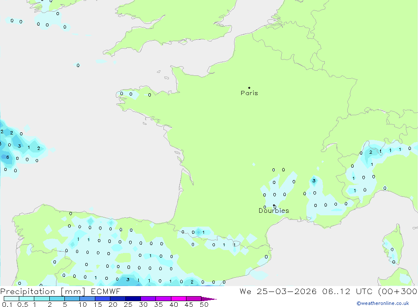The height and width of the screenshot is (307, 418).
Task: Open the weatheronline.co.uk copyright link
Action: [383, 303]
